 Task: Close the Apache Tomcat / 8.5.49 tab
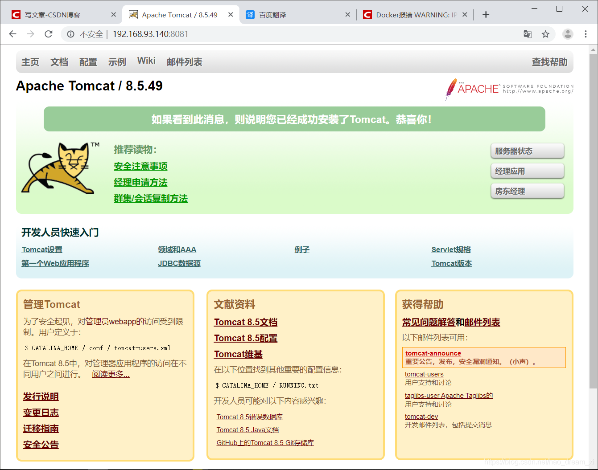point(231,15)
